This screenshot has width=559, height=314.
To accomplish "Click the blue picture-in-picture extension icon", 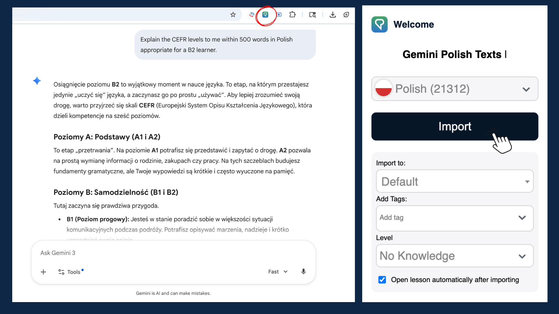I will [279, 15].
